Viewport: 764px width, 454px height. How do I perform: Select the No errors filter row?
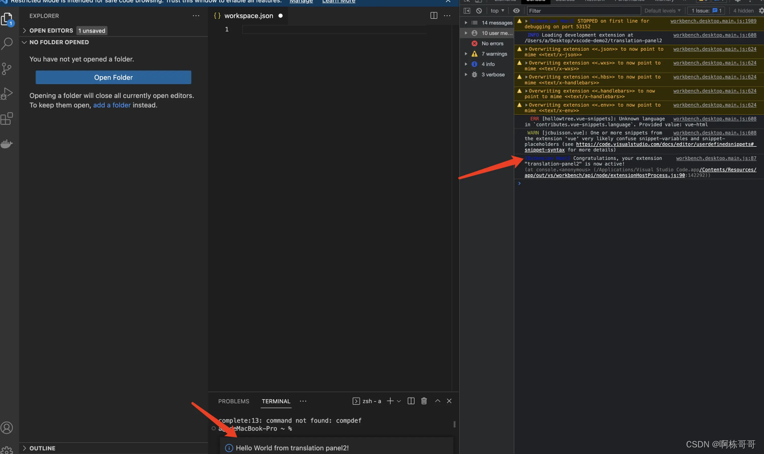coord(487,44)
